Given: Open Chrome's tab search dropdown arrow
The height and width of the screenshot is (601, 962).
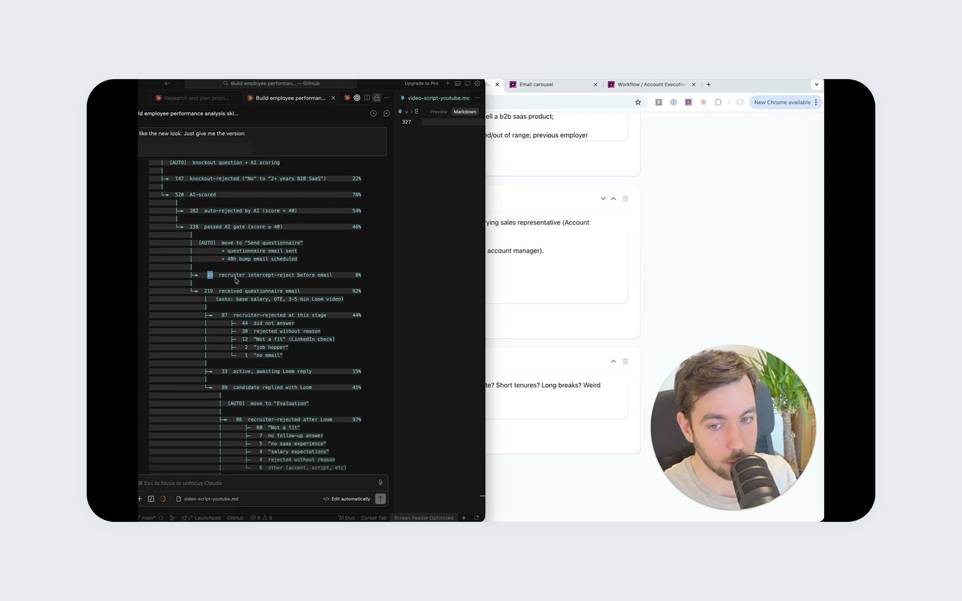Looking at the screenshot, I should [817, 85].
